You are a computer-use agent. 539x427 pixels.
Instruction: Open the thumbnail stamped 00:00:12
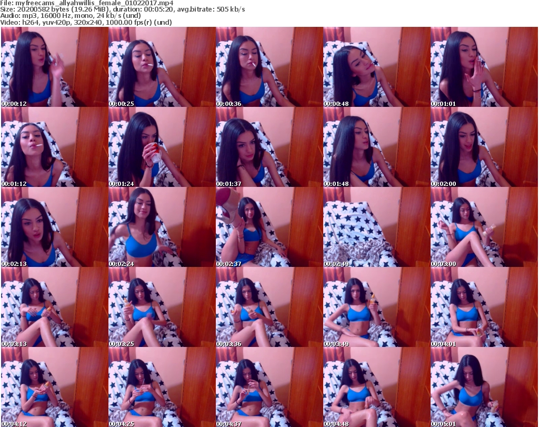[x=55, y=67]
